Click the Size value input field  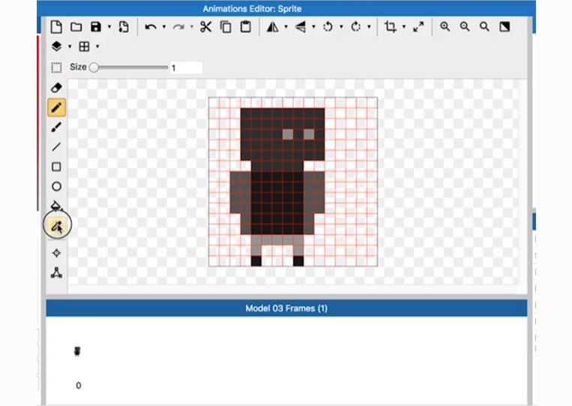[186, 68]
